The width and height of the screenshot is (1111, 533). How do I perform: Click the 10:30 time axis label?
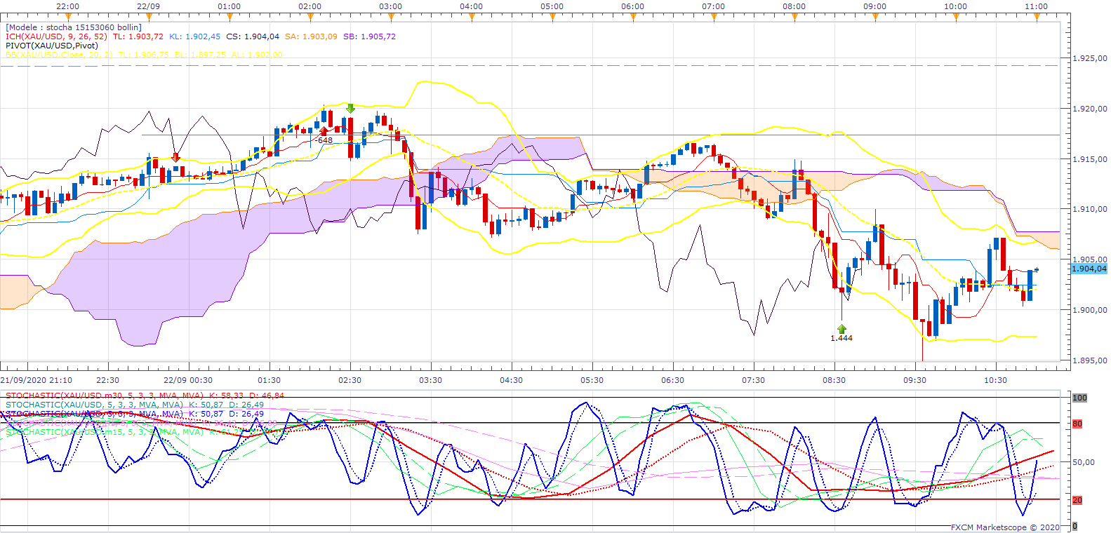(x=995, y=380)
